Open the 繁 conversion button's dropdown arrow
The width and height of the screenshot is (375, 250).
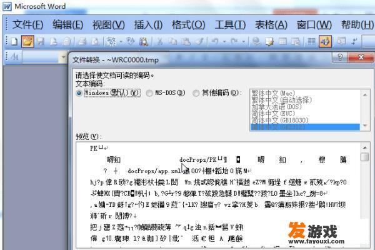[121, 42]
